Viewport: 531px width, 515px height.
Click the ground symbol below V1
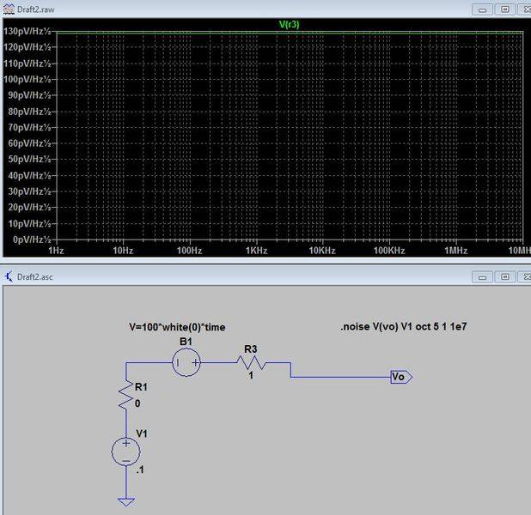tap(126, 502)
